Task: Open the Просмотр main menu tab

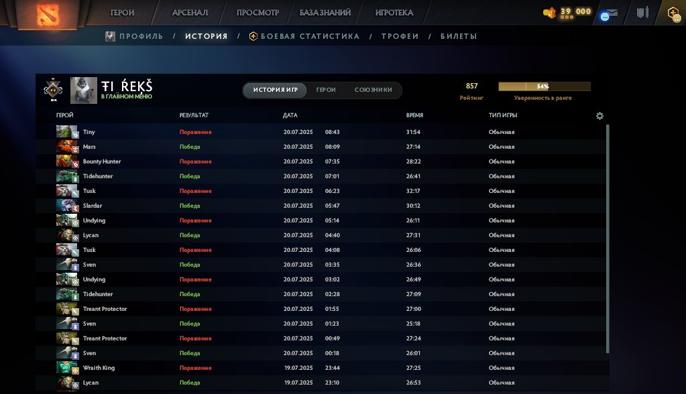Action: 258,13
